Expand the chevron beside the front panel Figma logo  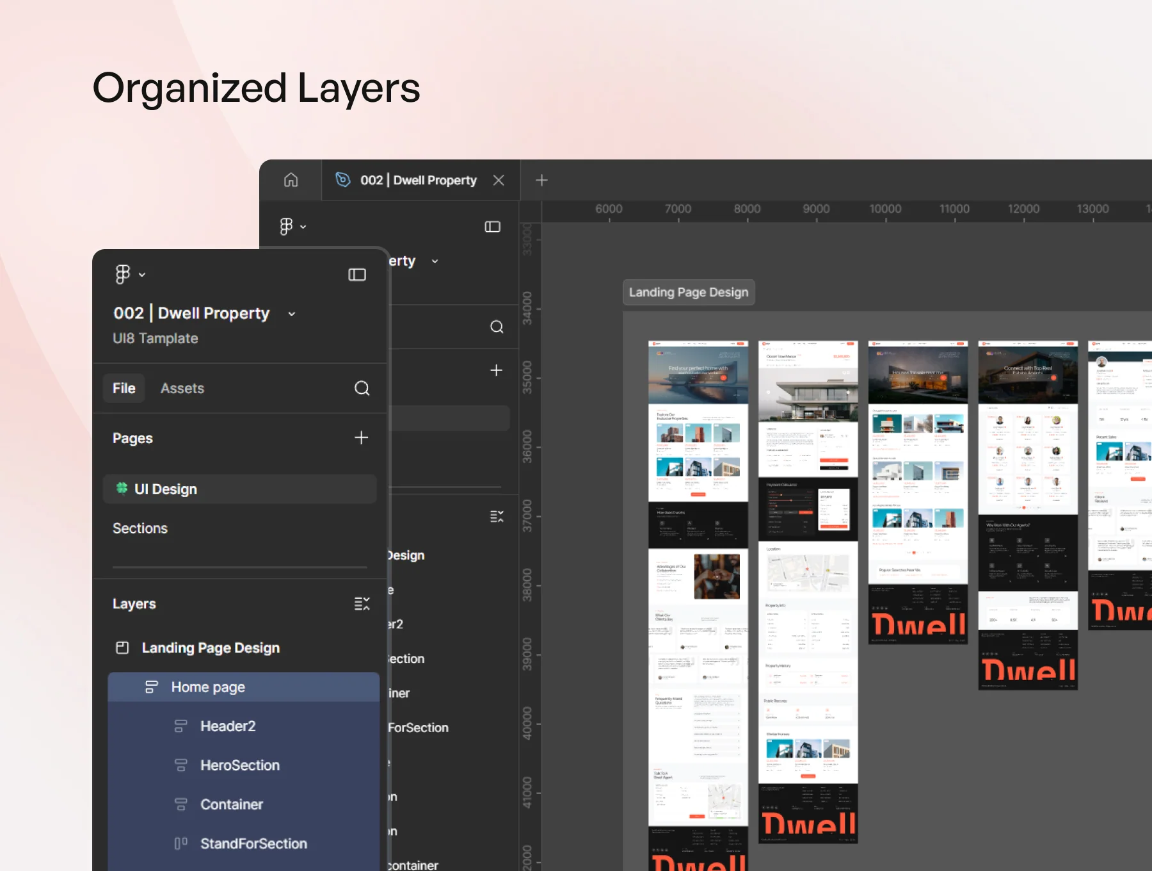coord(142,275)
